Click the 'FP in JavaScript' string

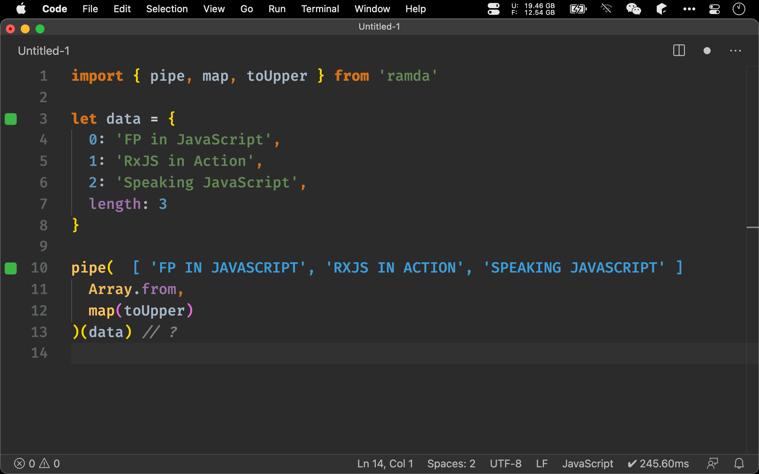point(194,140)
